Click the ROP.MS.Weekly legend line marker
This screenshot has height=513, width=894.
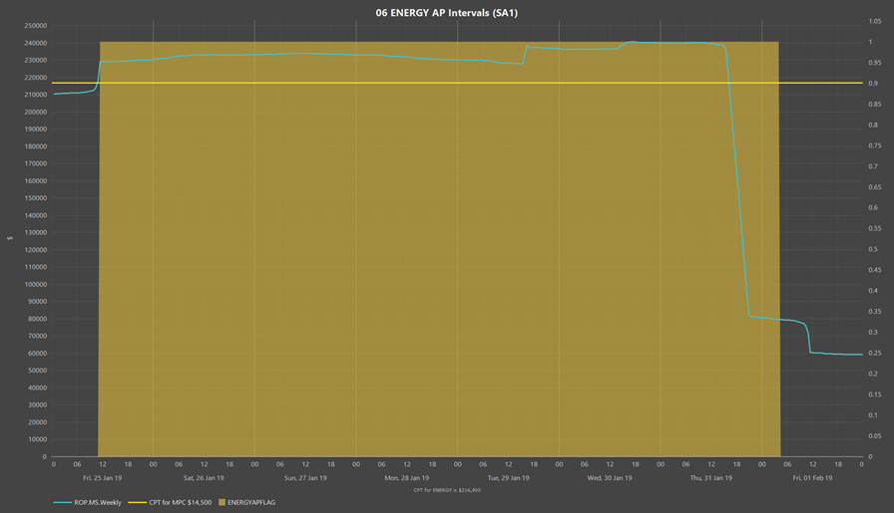coord(62,503)
